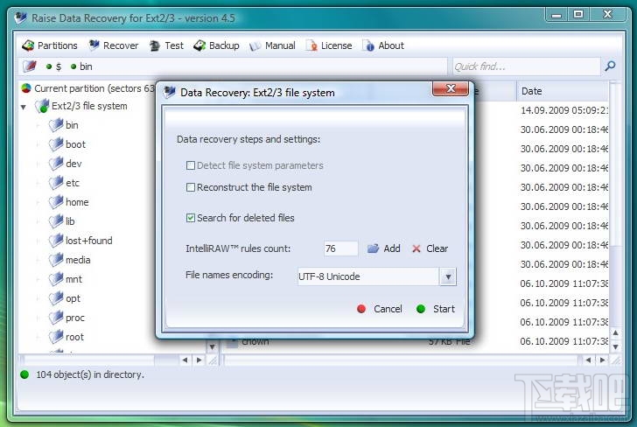Image resolution: width=637 pixels, height=427 pixels.
Task: Click file list scroll left arrow
Action: 588,360
